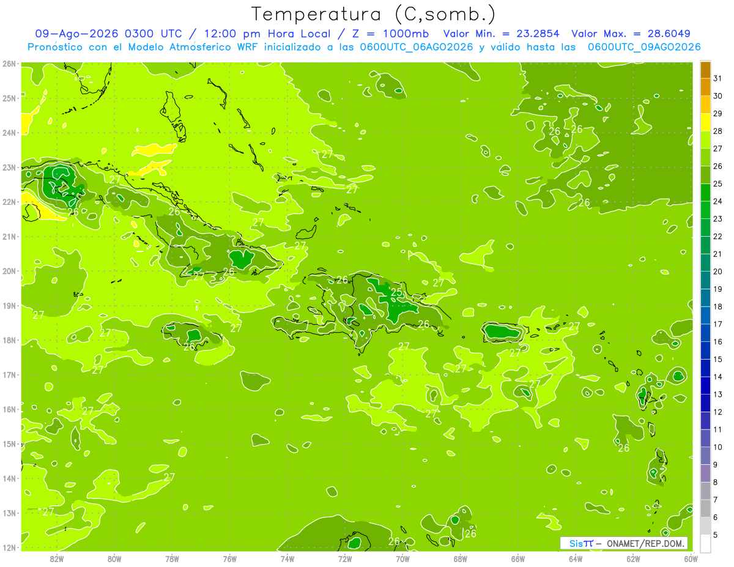Select the yellow swatch between 27 and 28

tap(705, 139)
